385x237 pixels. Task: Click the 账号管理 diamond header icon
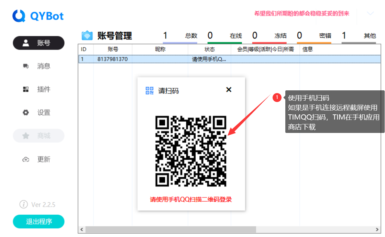tap(87, 35)
